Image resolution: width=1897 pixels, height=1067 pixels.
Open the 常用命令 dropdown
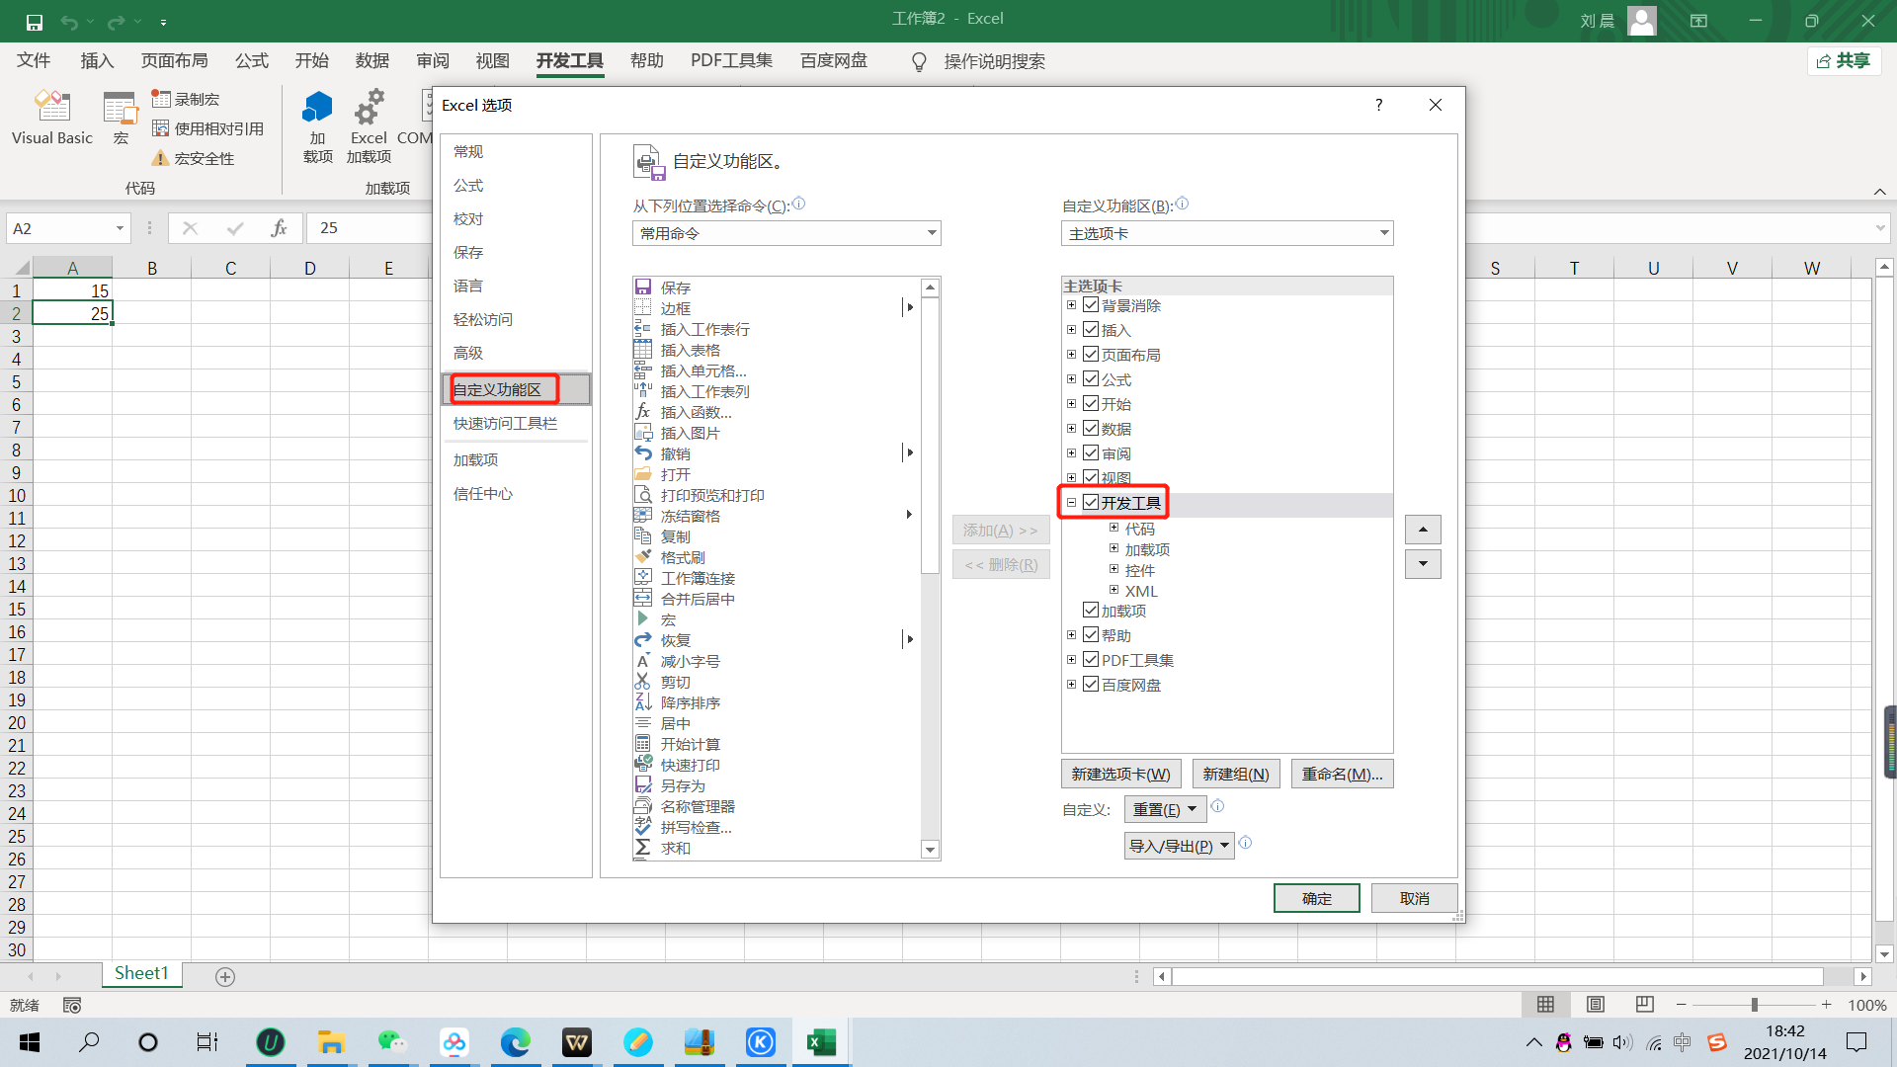pyautogui.click(x=786, y=233)
